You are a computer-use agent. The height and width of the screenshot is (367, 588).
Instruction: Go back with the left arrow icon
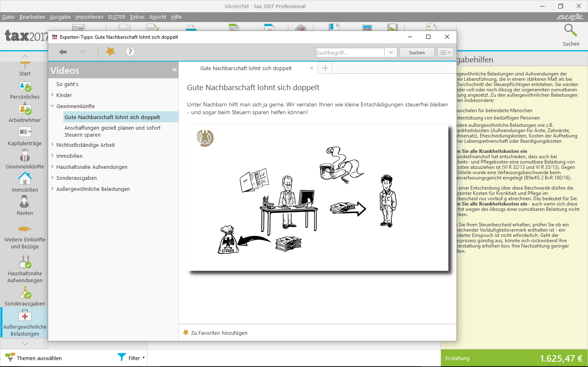(x=63, y=52)
